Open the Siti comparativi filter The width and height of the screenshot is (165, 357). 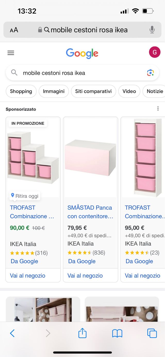93,91
